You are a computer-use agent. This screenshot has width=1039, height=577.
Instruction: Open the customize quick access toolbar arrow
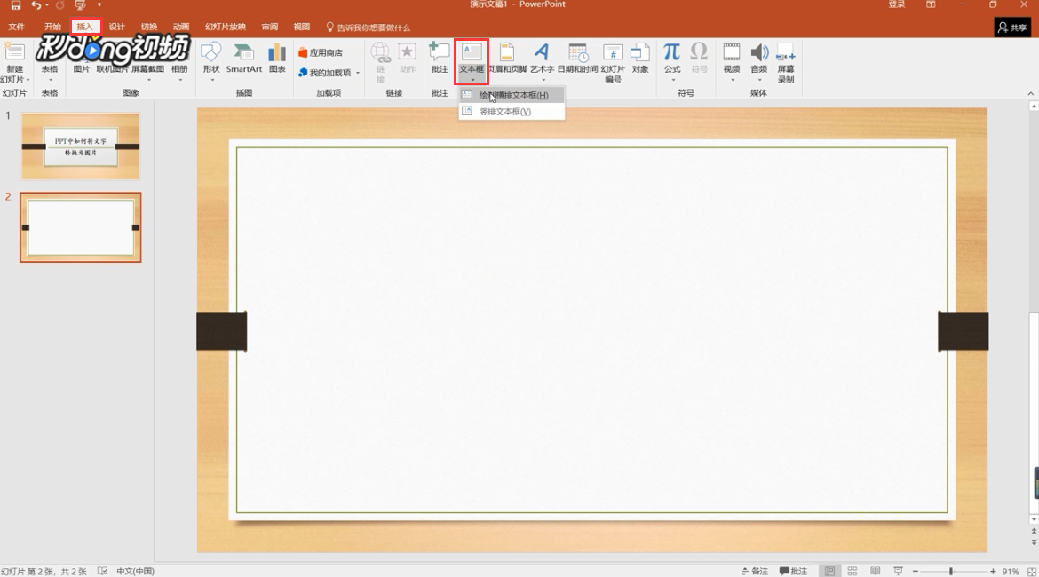(x=99, y=4)
